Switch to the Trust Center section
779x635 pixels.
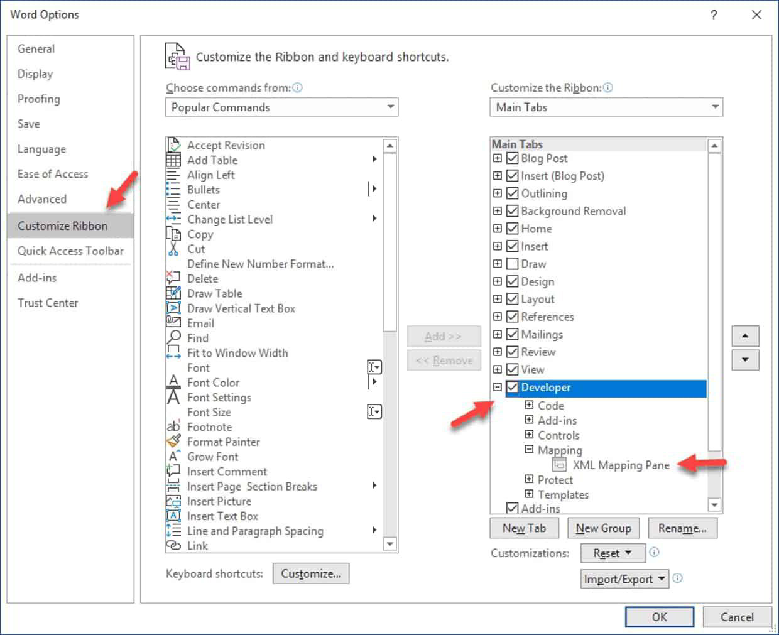pyautogui.click(x=48, y=303)
